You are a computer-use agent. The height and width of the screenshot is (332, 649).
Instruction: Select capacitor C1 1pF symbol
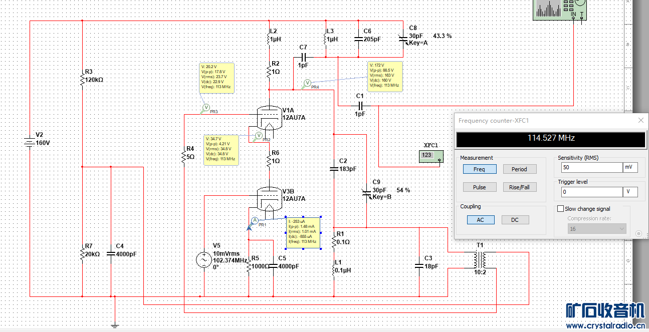[x=360, y=106]
